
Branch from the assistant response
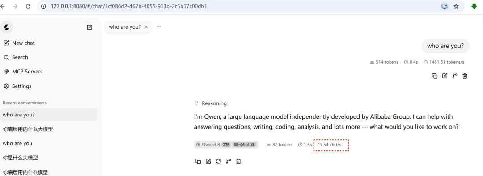point(228,161)
